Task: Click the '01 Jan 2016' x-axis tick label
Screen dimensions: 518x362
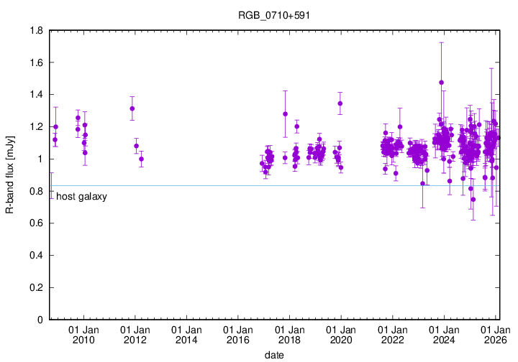Action: pyautogui.click(x=237, y=334)
